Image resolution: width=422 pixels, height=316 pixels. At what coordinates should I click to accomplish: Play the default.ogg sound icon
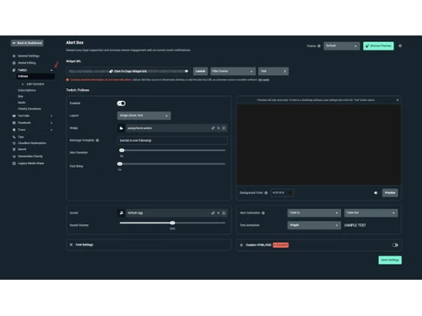(122, 213)
